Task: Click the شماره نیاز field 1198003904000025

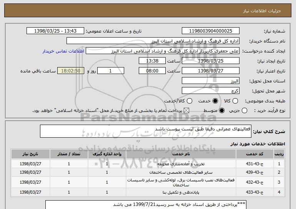Action: (x=211, y=31)
